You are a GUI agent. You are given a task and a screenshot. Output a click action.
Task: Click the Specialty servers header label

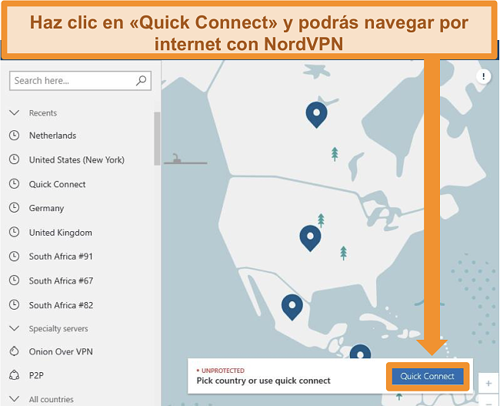coord(58,329)
